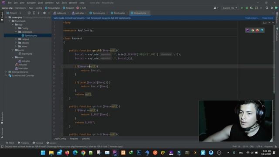The image size is (279, 157).
Task: Open the user account icon in toolbar
Action: (x=216, y=8)
